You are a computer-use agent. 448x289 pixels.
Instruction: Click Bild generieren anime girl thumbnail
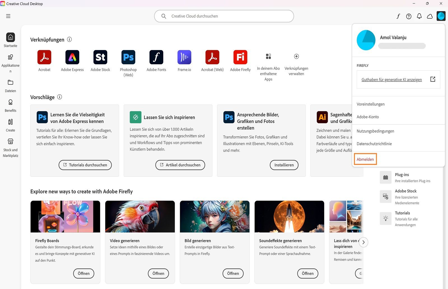[x=214, y=217]
